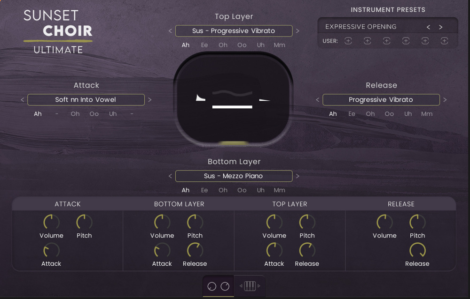
Task: Save to first USER preset slot
Action: 348,41
